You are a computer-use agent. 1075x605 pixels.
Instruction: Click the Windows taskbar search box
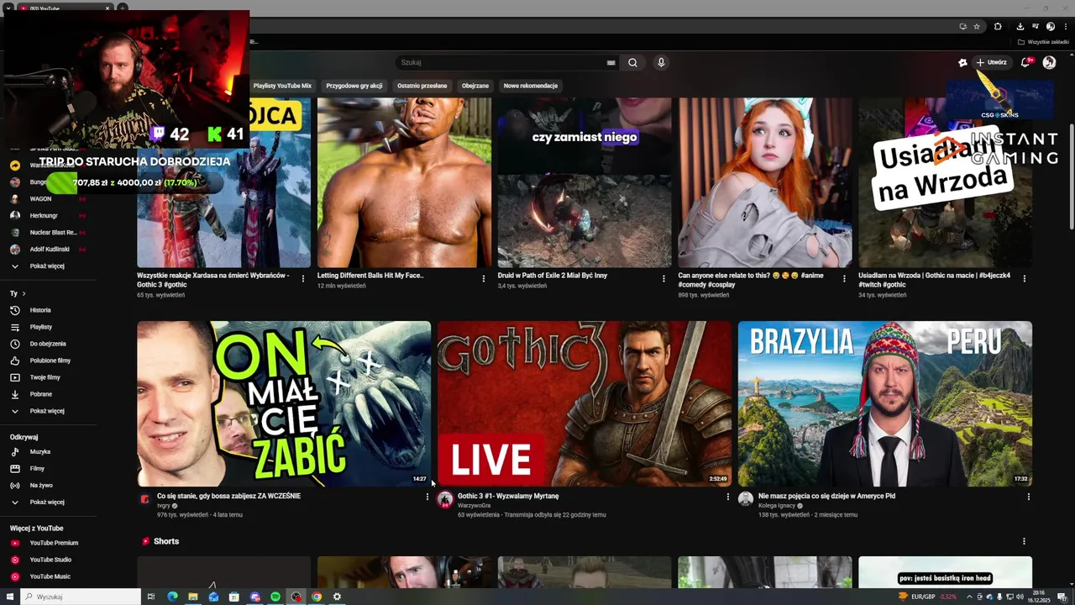81,597
